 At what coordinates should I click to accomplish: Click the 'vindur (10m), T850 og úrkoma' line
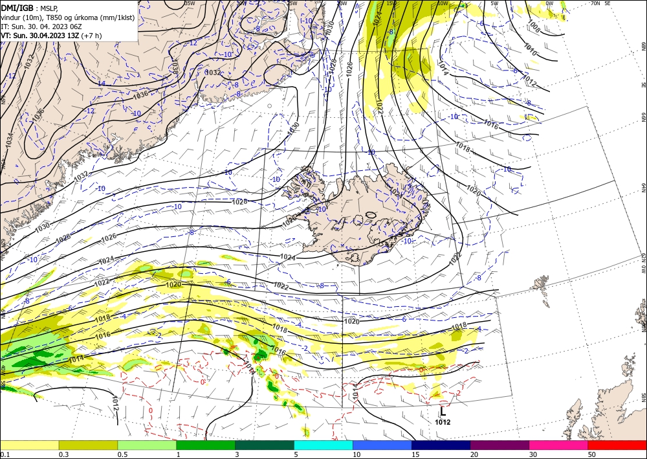click(x=68, y=17)
